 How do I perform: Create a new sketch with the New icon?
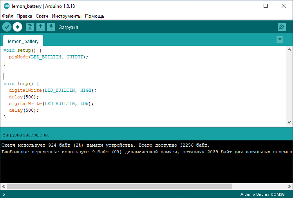pos(30,27)
